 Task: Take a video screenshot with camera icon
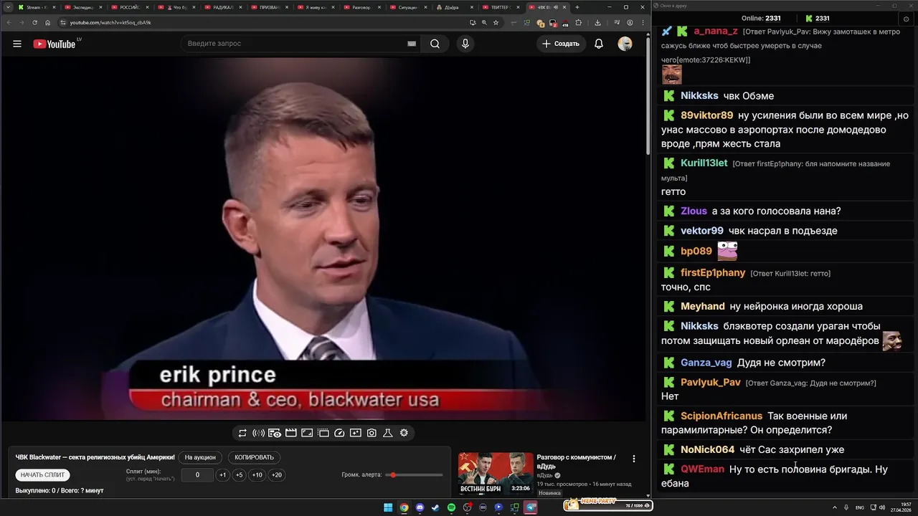coord(372,433)
